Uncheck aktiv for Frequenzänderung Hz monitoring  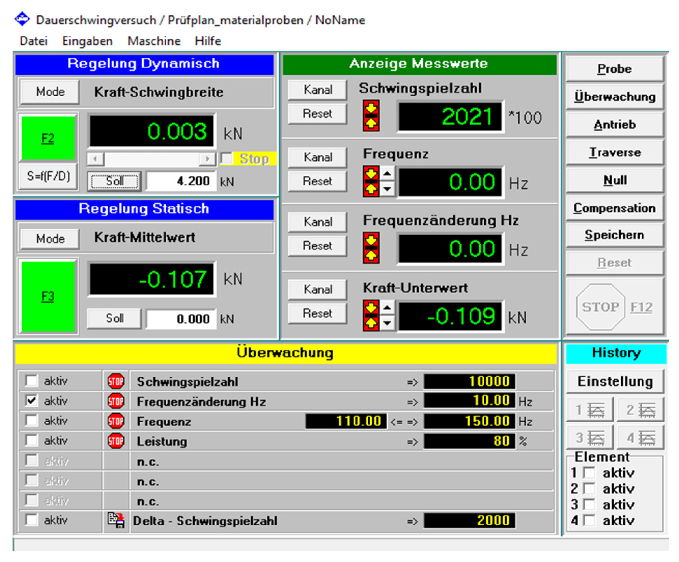[x=32, y=401]
